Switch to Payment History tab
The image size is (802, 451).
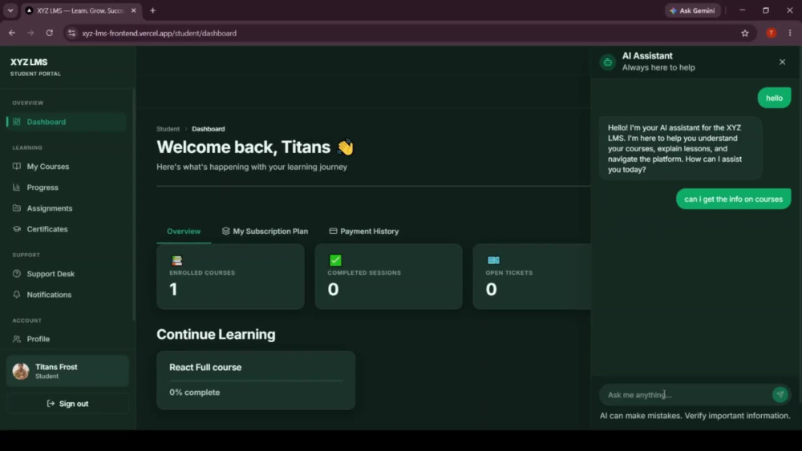[x=363, y=232]
